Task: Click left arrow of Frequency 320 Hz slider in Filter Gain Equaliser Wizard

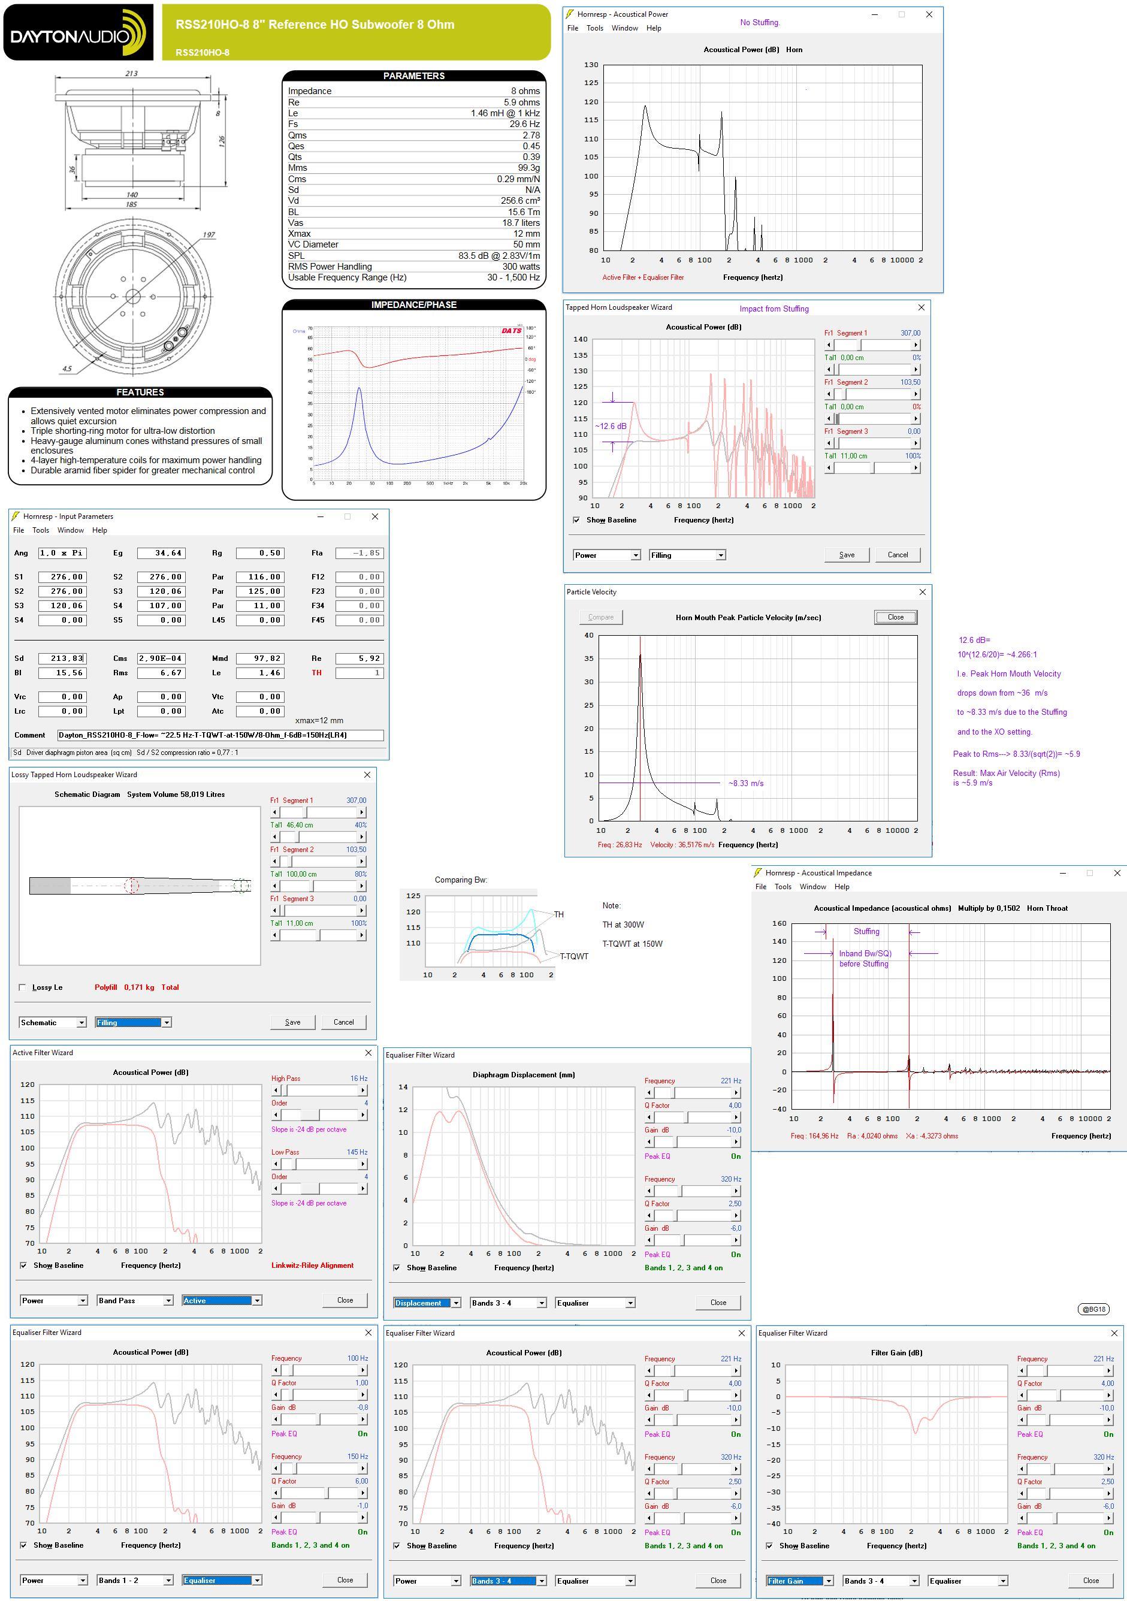Action: [x=1022, y=1469]
